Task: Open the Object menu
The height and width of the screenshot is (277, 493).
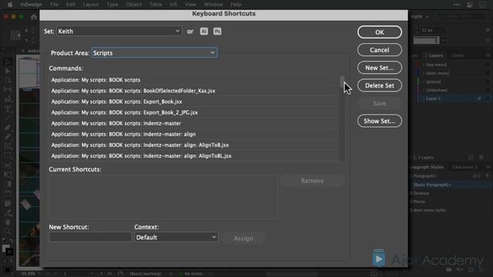Action: click(133, 5)
